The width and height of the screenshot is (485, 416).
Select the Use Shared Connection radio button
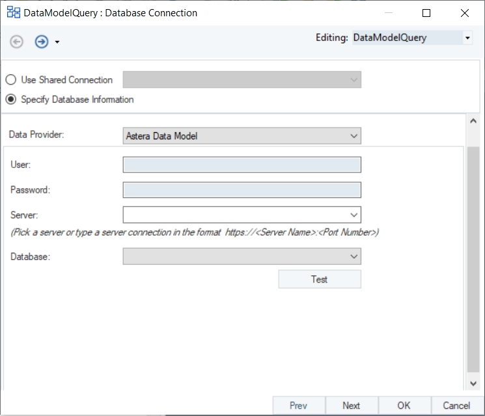(x=11, y=80)
